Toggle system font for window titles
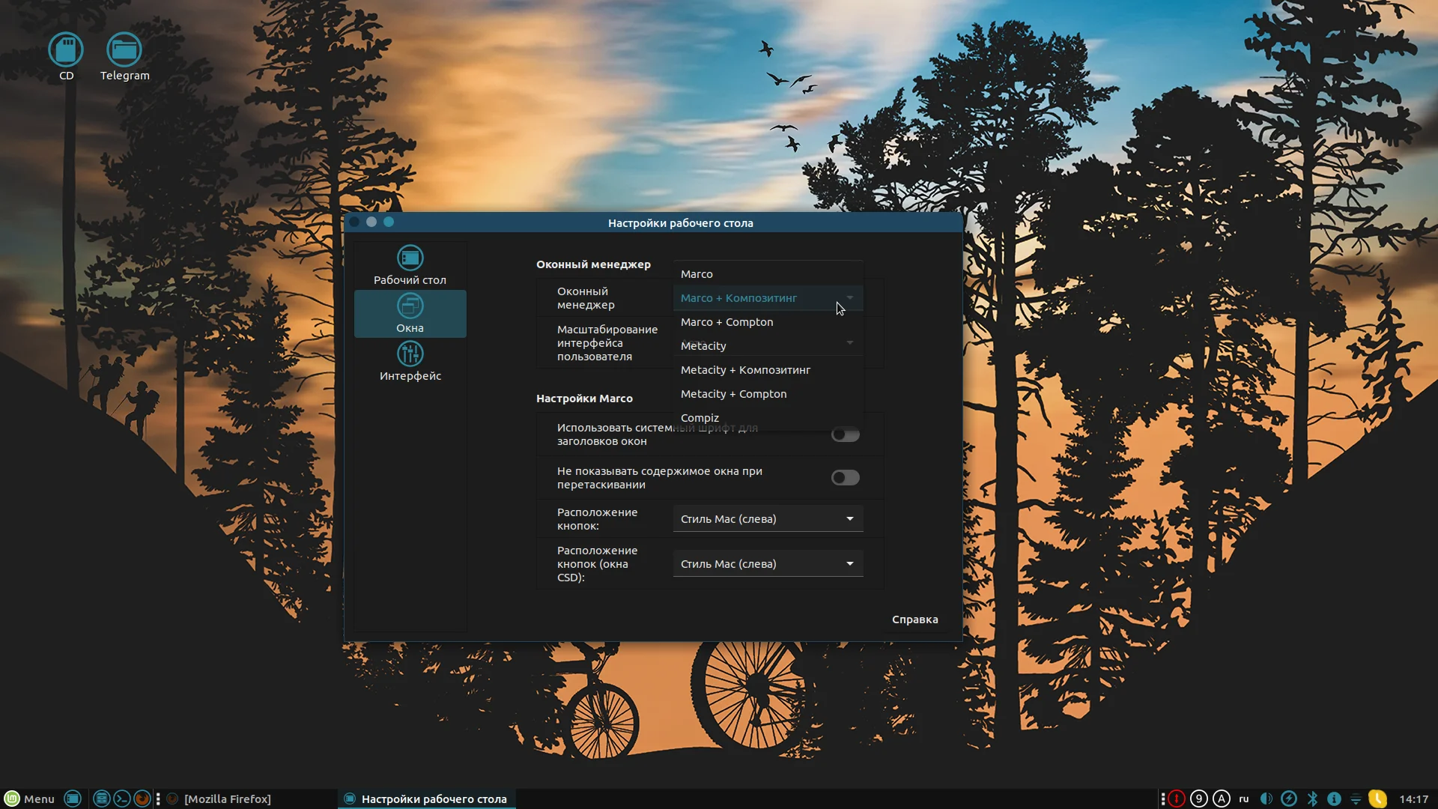 (x=845, y=434)
